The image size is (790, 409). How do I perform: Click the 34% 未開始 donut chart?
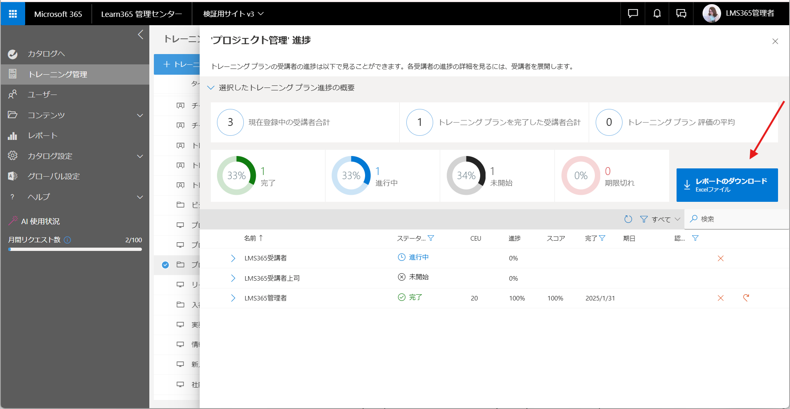tap(466, 175)
